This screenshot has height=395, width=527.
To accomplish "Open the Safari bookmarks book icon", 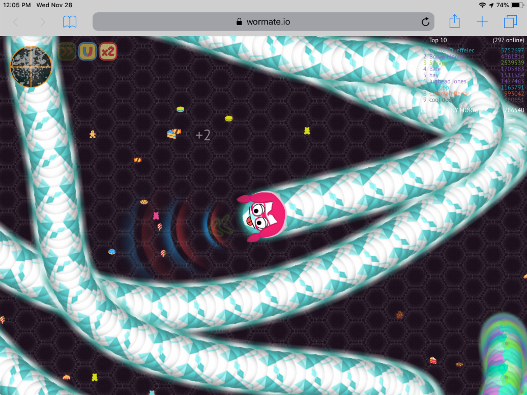I will click(x=70, y=22).
